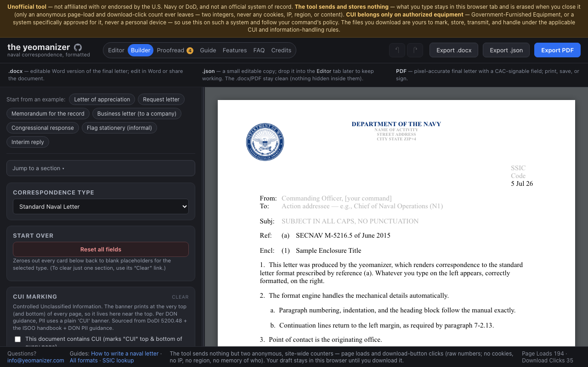
Task: Open the GitHub icon beside the yeomanizer
Action: [x=78, y=47]
